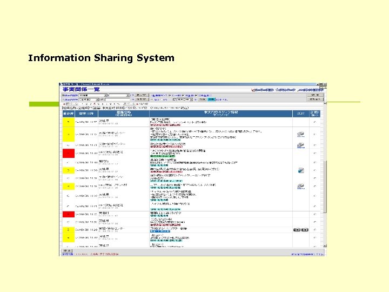Open the document-style attachment icon in 添付 column
The width and height of the screenshot is (389, 292).
click(301, 170)
